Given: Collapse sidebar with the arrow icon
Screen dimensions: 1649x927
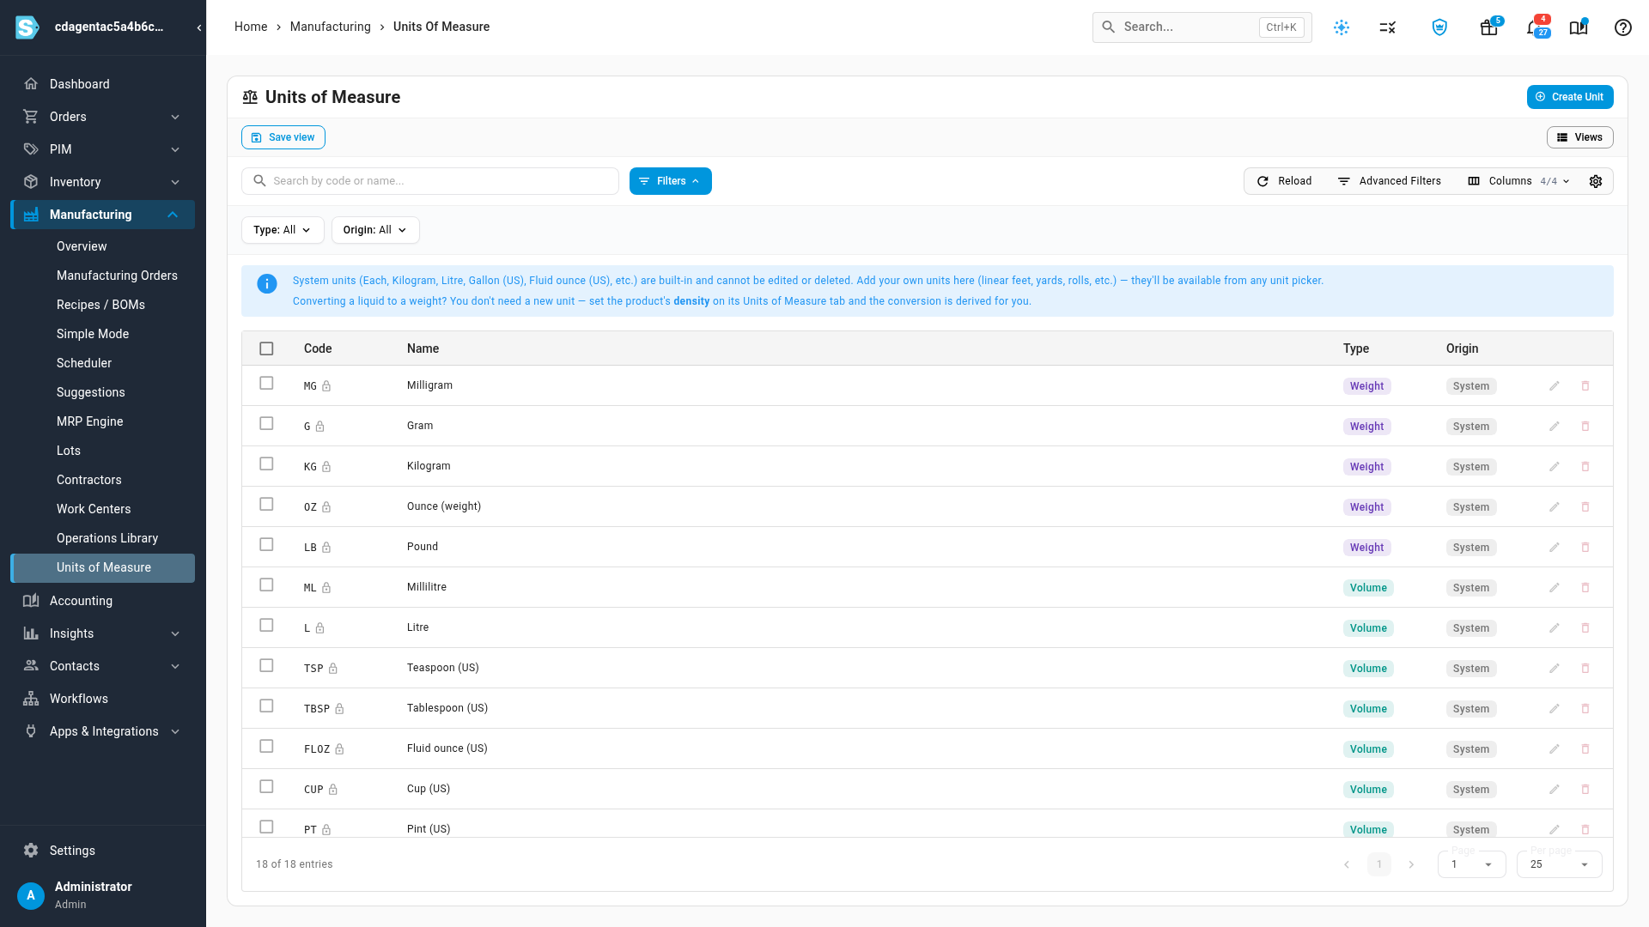Looking at the screenshot, I should [x=199, y=27].
